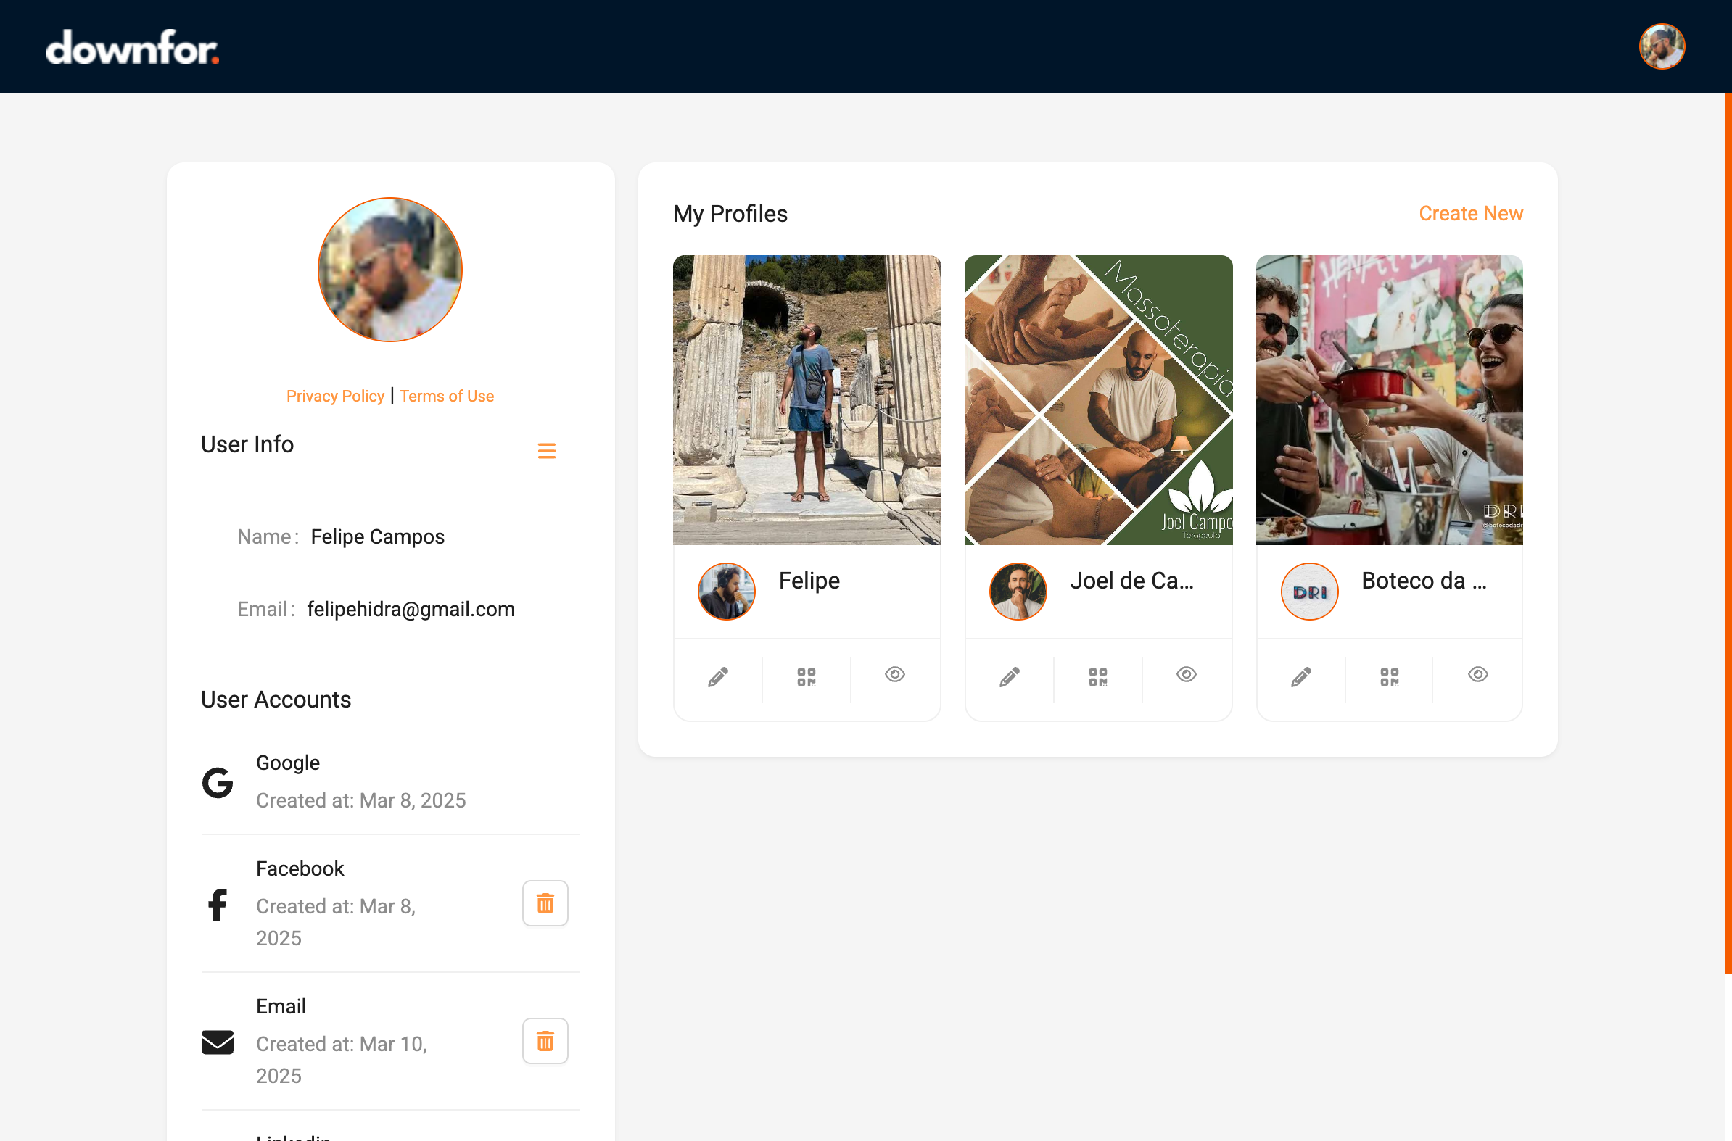This screenshot has height=1141, width=1732.
Task: Click the Facebook account icon
Action: coord(217,905)
